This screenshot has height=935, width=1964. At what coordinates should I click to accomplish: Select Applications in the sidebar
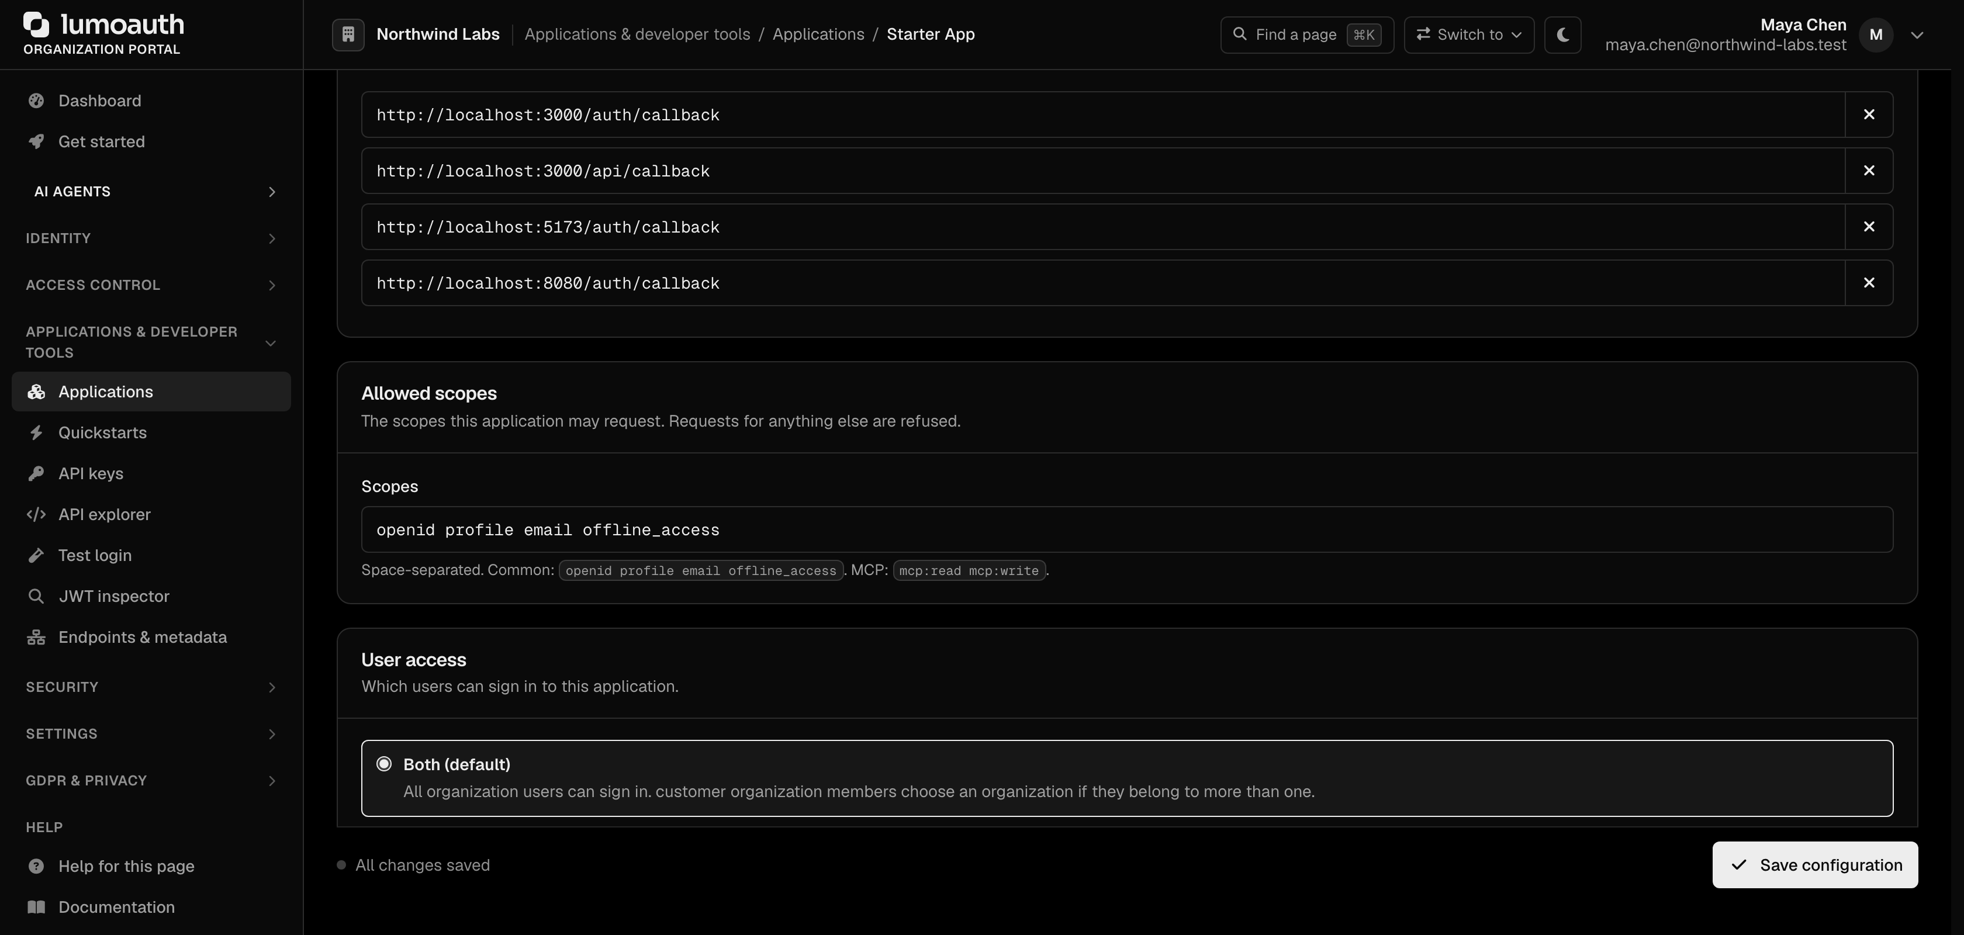click(x=151, y=392)
